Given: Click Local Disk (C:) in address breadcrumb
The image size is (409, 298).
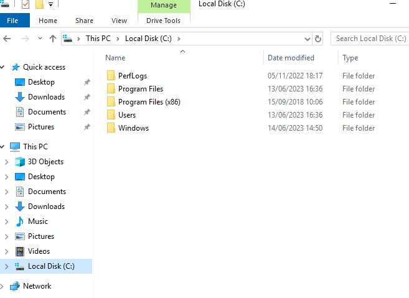Looking at the screenshot, I should 148,39.
